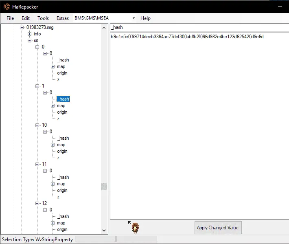Image resolution: width=289 pixels, height=244 pixels.
Task: Open the Extras menu
Action: coord(63,18)
